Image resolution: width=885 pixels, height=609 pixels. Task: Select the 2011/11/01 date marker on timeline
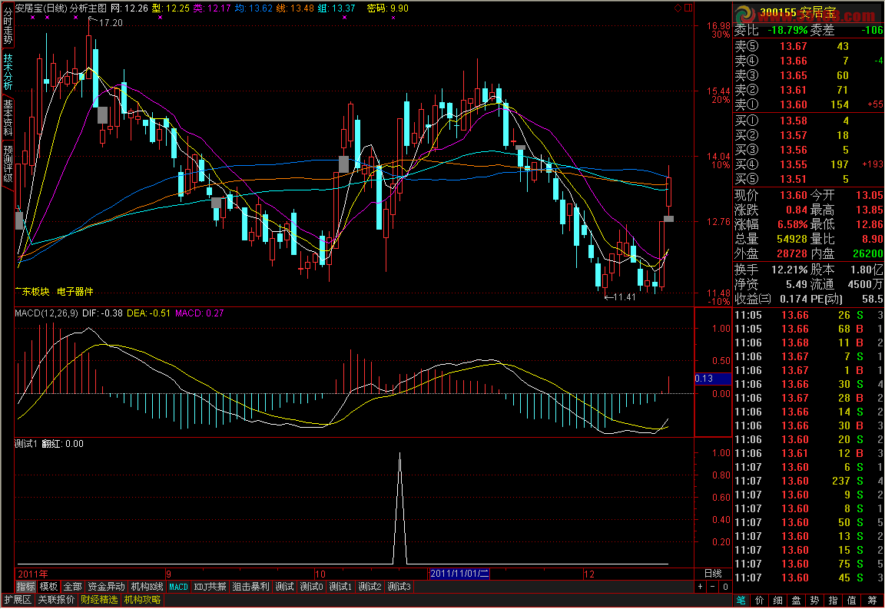pos(459,574)
